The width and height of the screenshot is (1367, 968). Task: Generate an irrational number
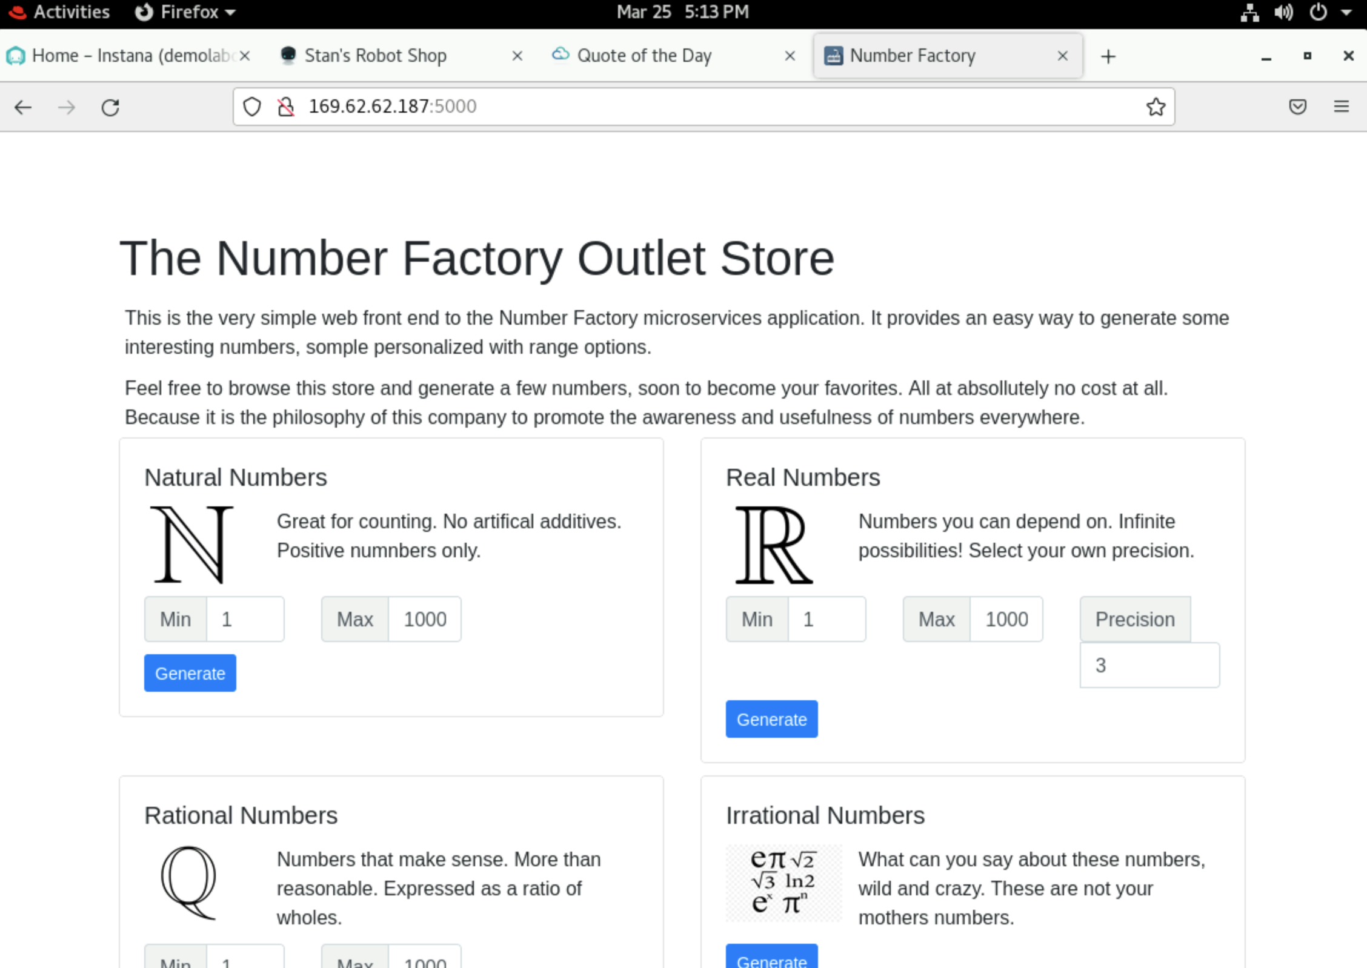pos(772,957)
